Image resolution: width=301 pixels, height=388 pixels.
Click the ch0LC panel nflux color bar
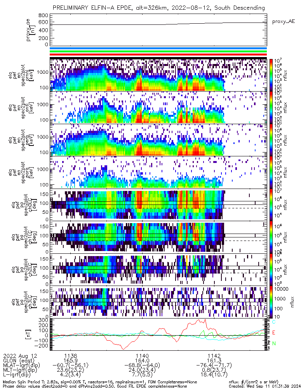coord(271,204)
